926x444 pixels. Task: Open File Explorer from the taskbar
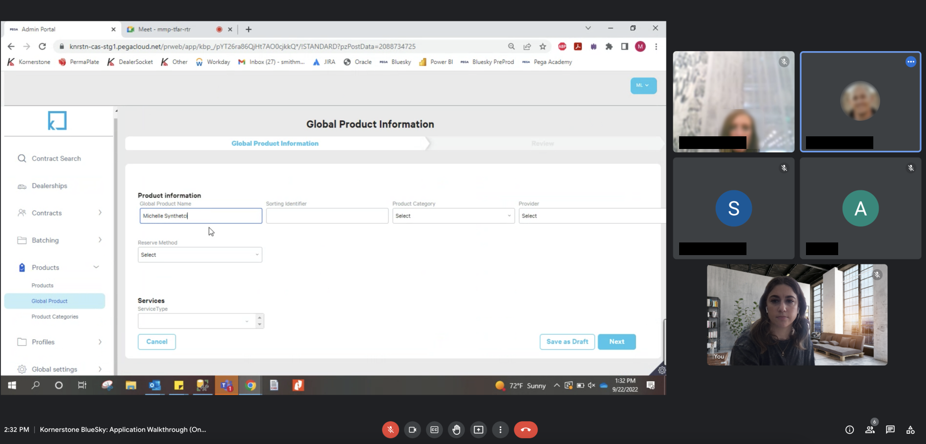[x=131, y=385]
